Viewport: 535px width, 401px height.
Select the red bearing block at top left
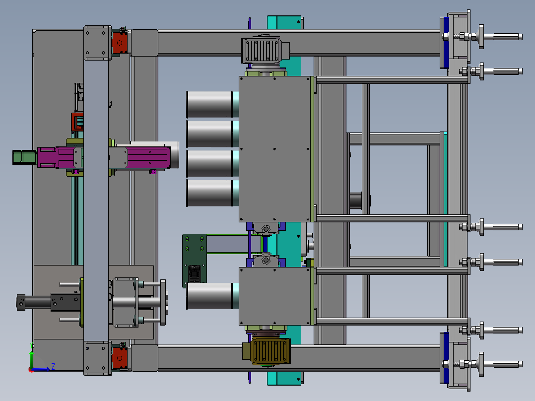[x=120, y=43]
